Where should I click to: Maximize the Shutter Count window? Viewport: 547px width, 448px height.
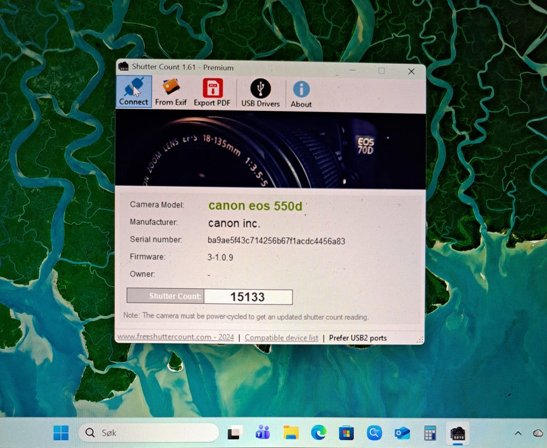click(382, 71)
